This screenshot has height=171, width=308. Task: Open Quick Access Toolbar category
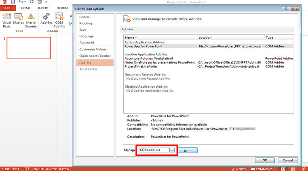[x=95, y=56]
